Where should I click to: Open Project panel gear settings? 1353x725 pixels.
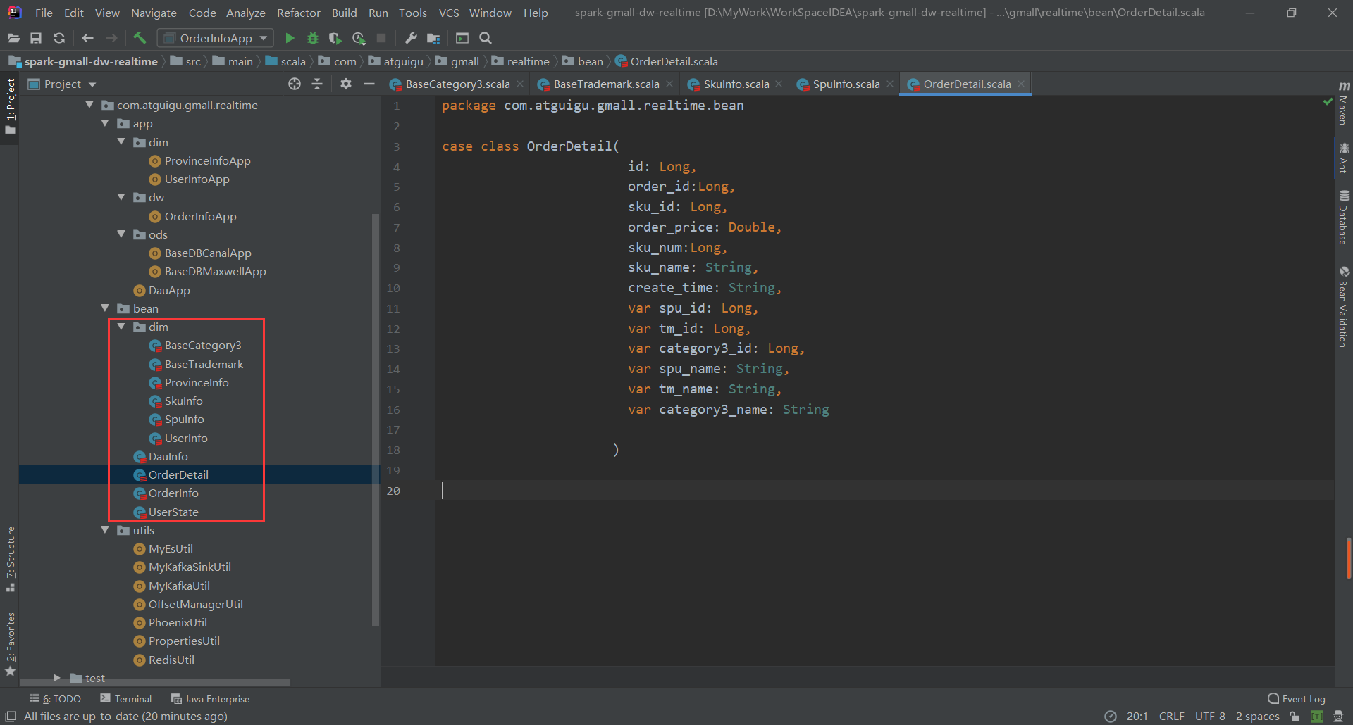[x=345, y=84]
